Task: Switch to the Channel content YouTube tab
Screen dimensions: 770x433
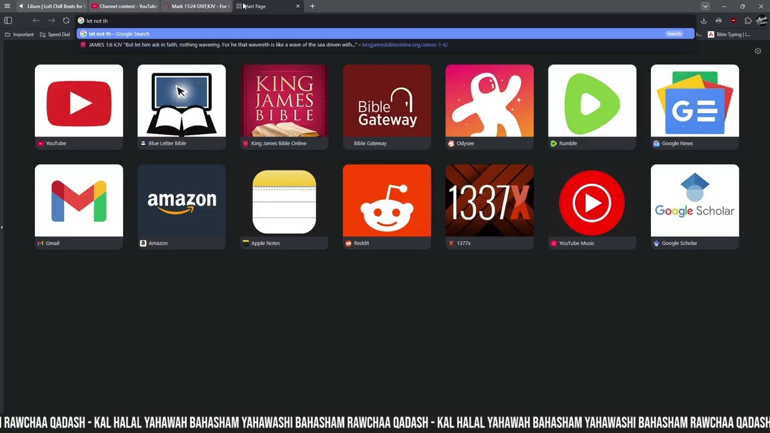Action: pos(124,6)
